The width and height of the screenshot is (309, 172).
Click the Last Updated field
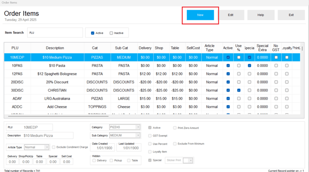pyautogui.click(x=129, y=148)
